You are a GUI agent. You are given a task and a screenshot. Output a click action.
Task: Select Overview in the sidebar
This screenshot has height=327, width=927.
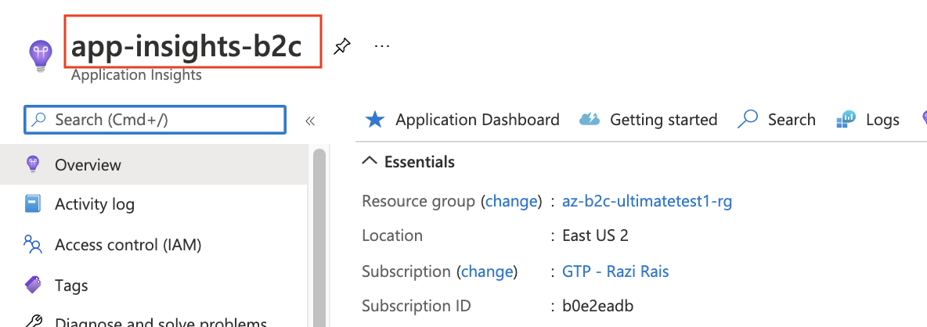point(153,165)
